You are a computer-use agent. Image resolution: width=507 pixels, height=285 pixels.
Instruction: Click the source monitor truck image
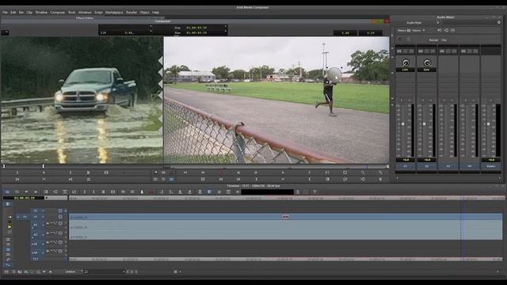[82, 100]
